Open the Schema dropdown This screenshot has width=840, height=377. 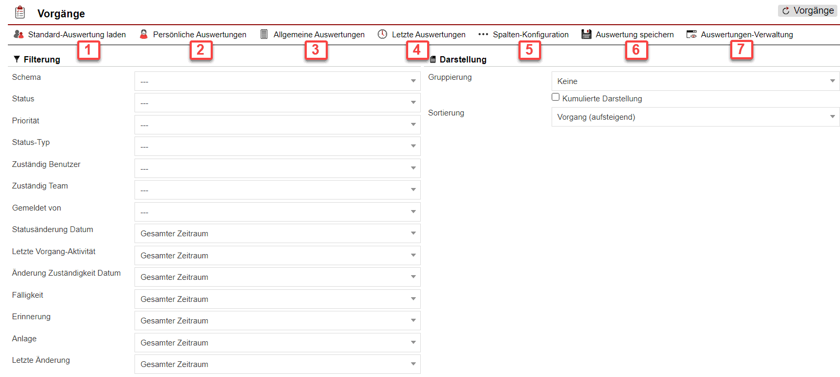(x=277, y=81)
